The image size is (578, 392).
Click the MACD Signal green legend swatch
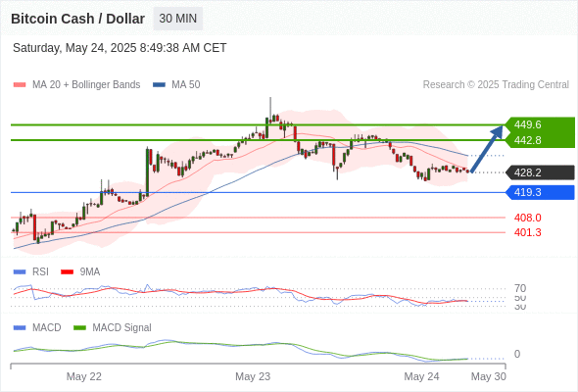coord(79,328)
